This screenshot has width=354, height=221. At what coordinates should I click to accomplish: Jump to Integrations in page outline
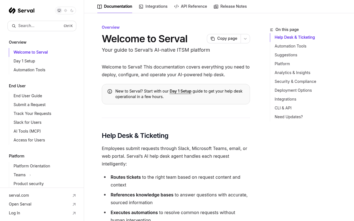click(x=285, y=99)
